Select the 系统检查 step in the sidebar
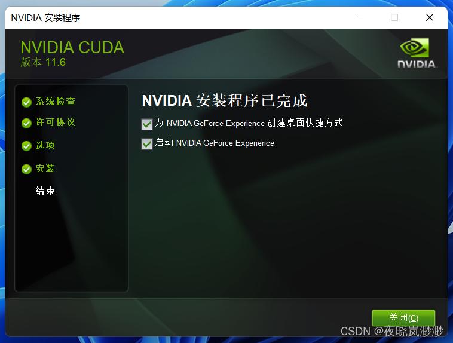453x343 pixels. (55, 102)
